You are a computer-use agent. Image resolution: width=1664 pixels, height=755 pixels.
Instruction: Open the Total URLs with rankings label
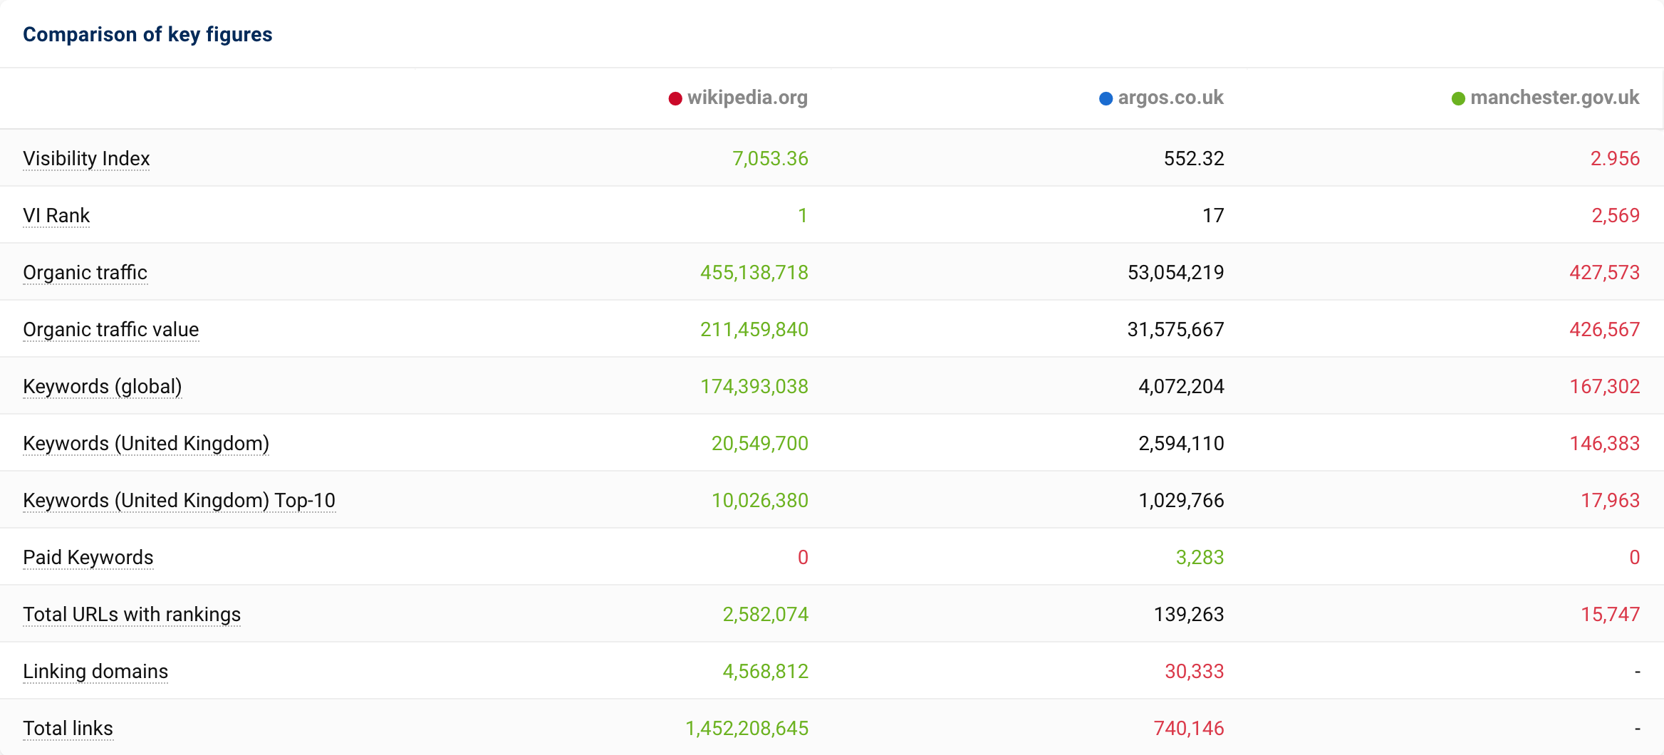(132, 614)
